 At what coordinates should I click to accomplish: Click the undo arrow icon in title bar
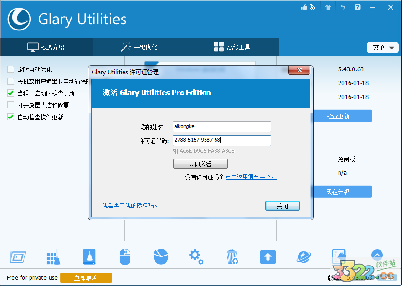tap(342, 7)
